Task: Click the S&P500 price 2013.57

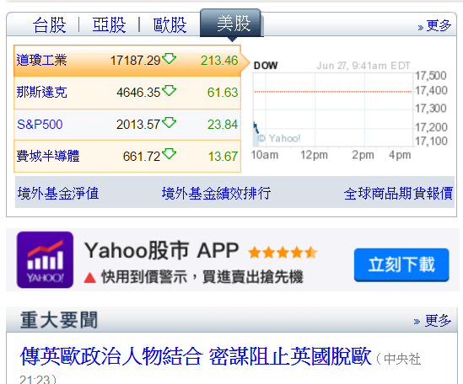Action: [138, 124]
